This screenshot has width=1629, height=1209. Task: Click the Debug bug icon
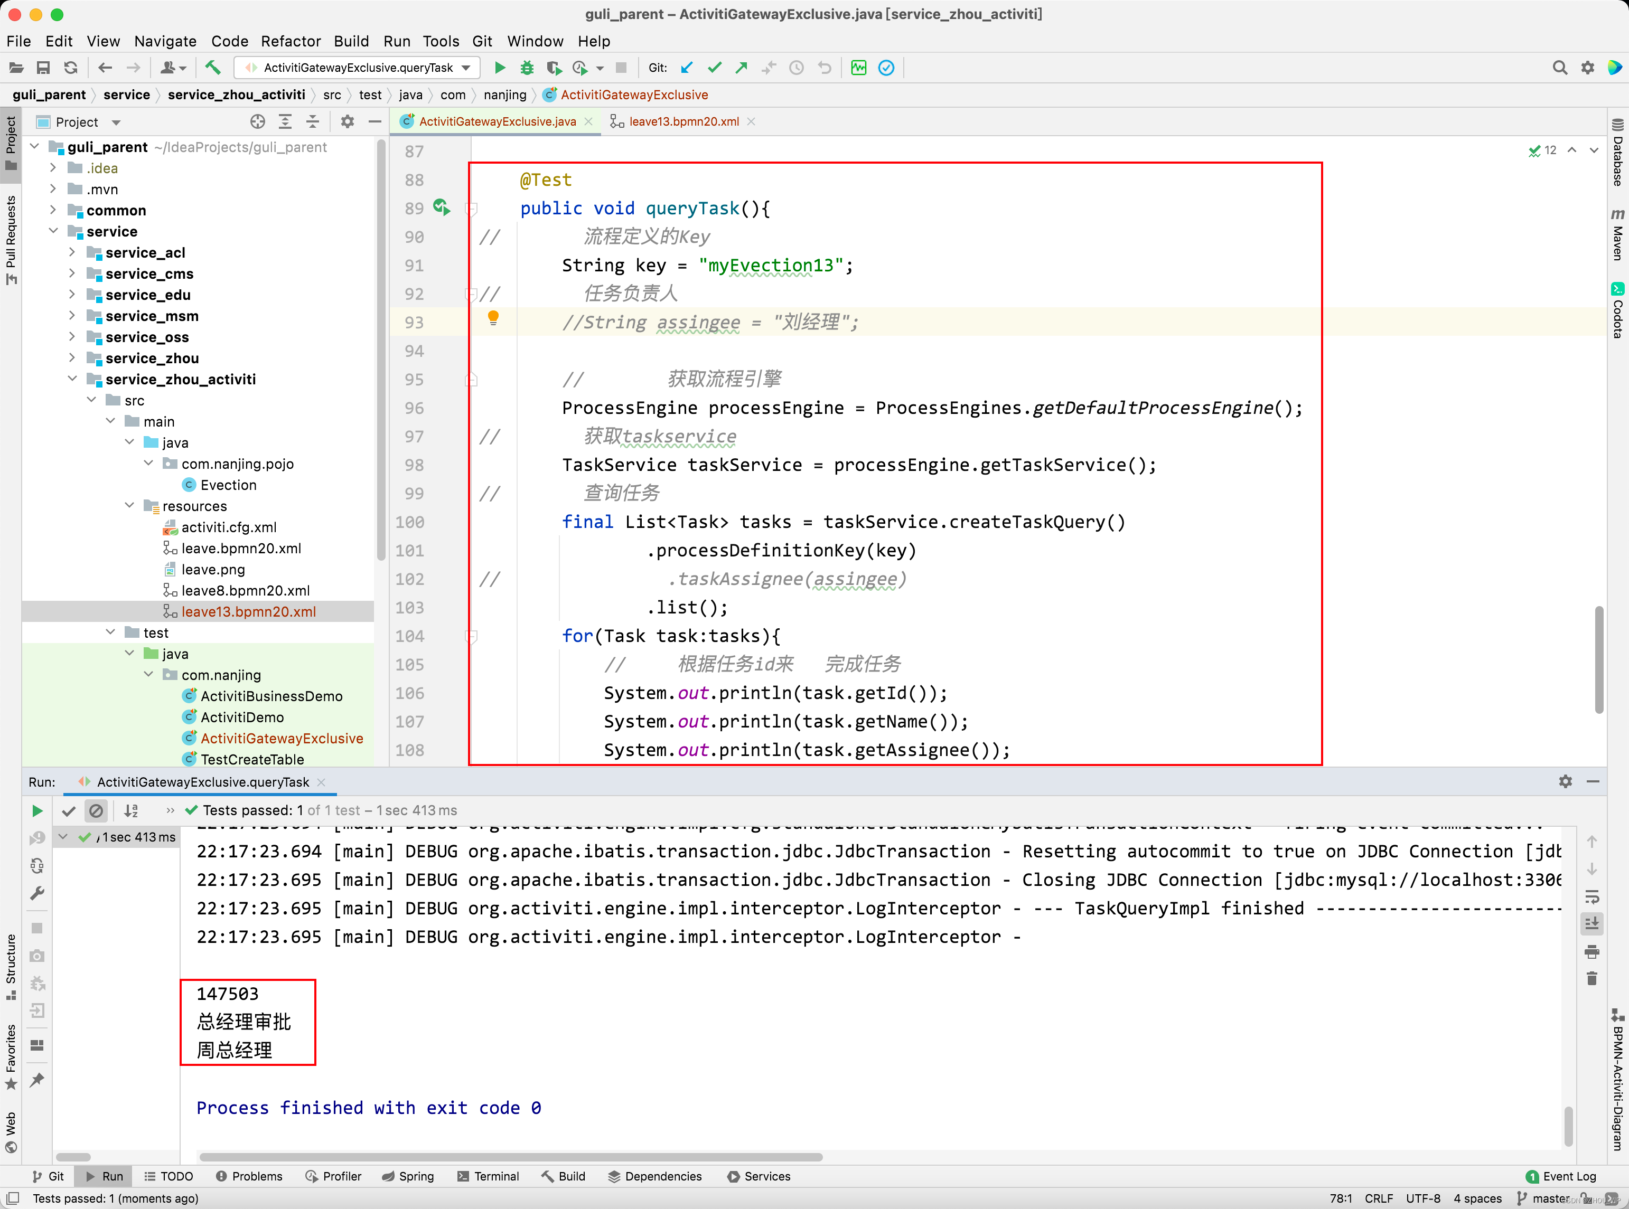coord(527,68)
